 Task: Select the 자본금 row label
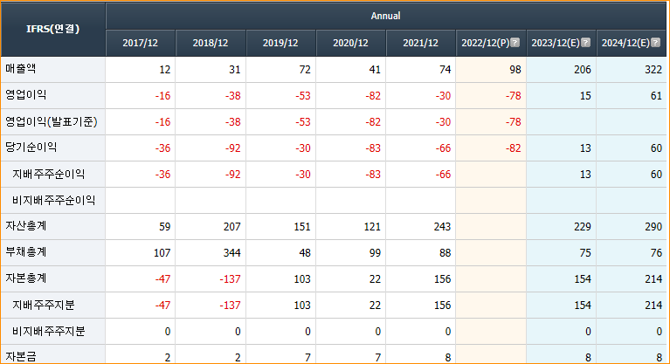click(20, 357)
